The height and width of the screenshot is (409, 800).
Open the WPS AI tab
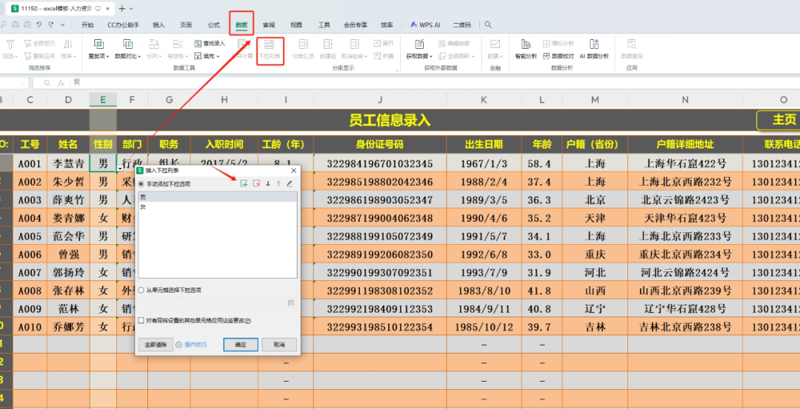[425, 24]
